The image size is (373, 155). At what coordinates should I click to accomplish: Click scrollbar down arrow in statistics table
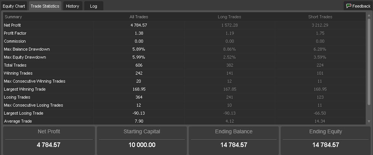click(x=369, y=121)
